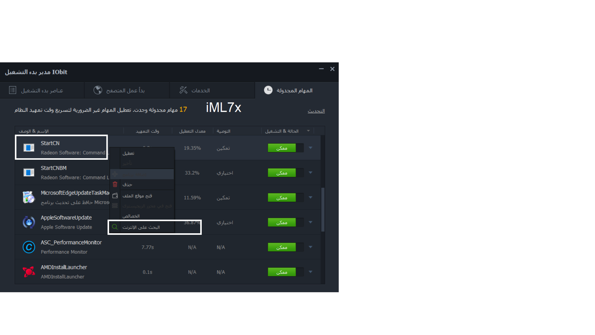
Task: Open the dropdown arrow for AppleSoftwareUpdate row
Action: click(x=310, y=222)
